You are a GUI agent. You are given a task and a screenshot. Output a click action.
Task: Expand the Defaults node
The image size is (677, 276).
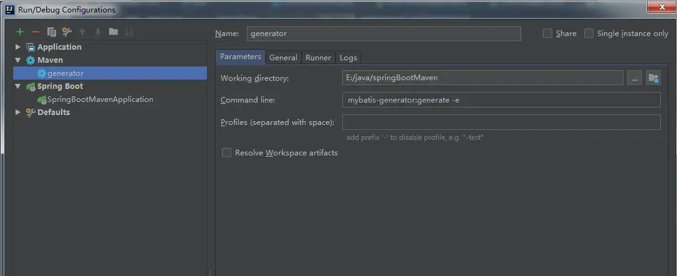pyautogui.click(x=17, y=113)
